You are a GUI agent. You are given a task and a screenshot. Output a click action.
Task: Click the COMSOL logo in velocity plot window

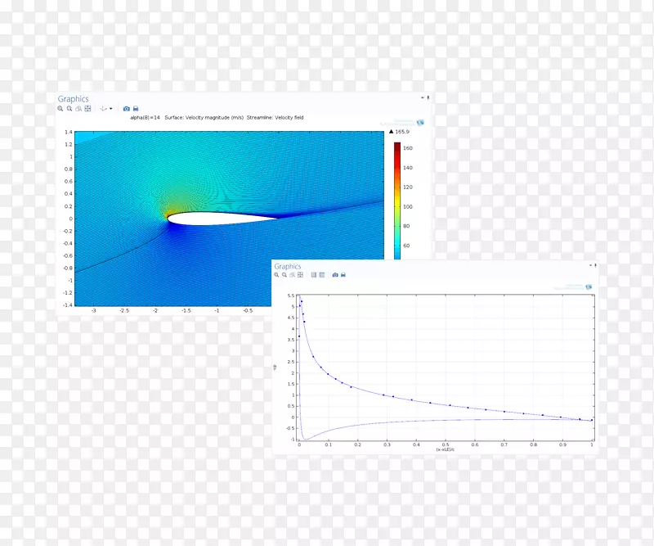coord(420,123)
